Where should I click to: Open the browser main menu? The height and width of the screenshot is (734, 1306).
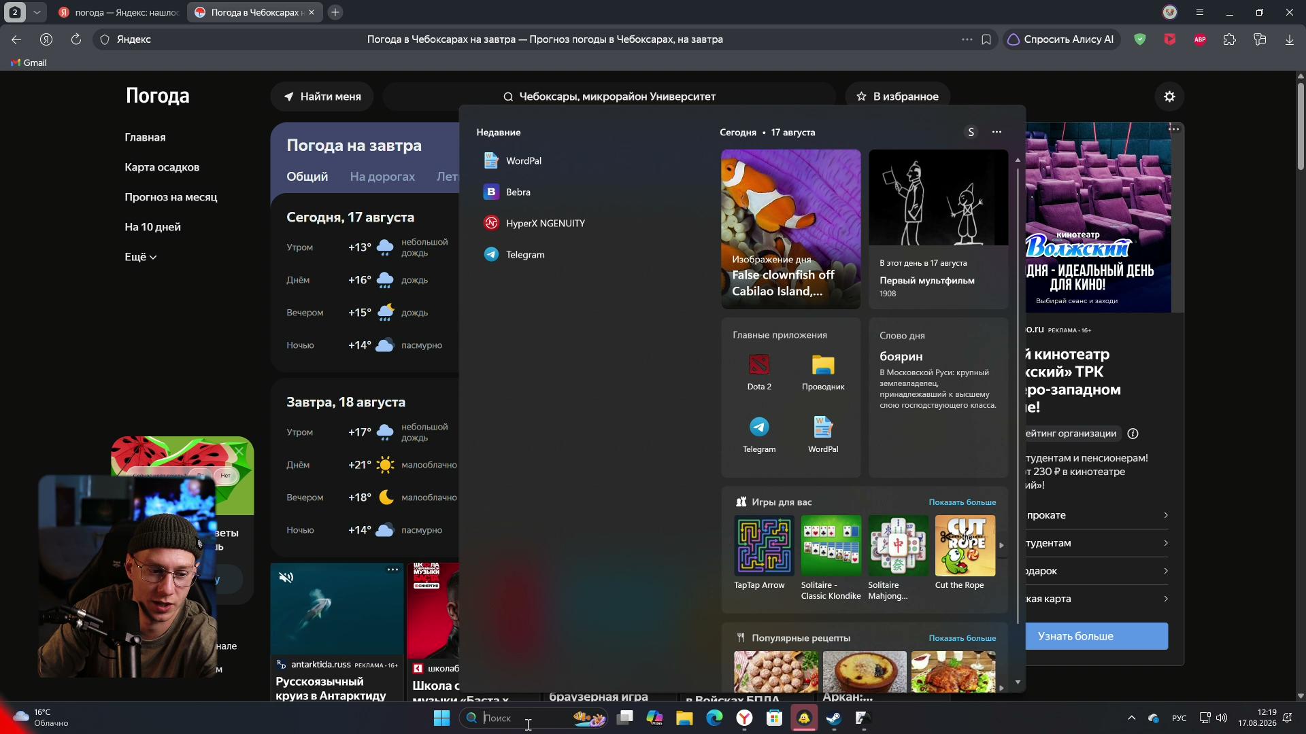(1200, 12)
